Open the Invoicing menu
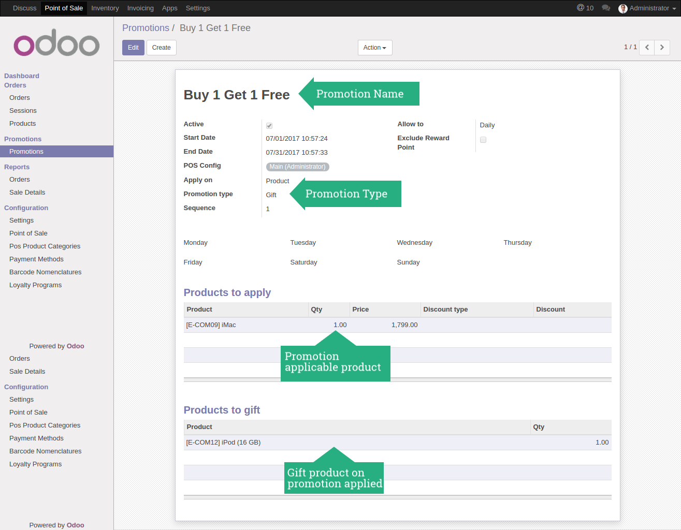Screen dimensions: 681x530 tap(140, 8)
